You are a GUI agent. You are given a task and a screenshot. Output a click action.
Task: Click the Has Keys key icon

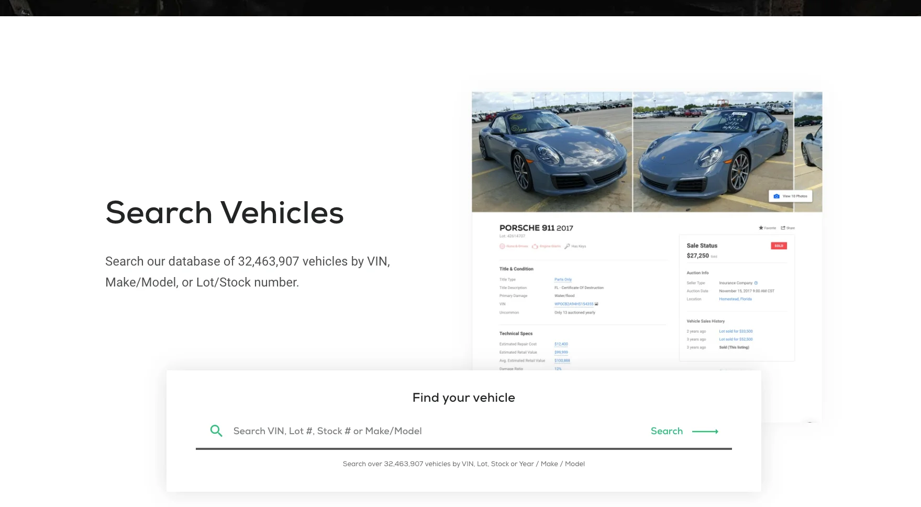[x=567, y=246]
